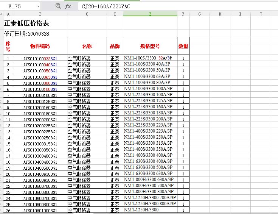Select the 规格型号 header cell
The height and width of the screenshot is (214, 278).
coord(150,46)
